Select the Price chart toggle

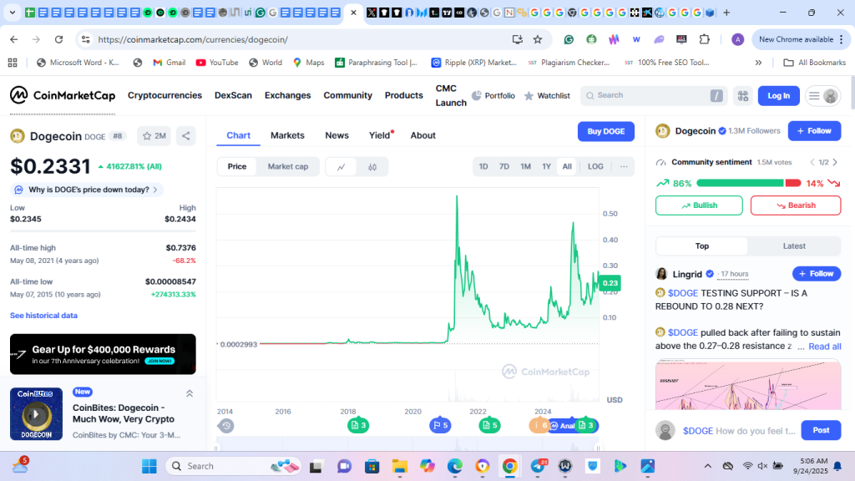coord(236,167)
